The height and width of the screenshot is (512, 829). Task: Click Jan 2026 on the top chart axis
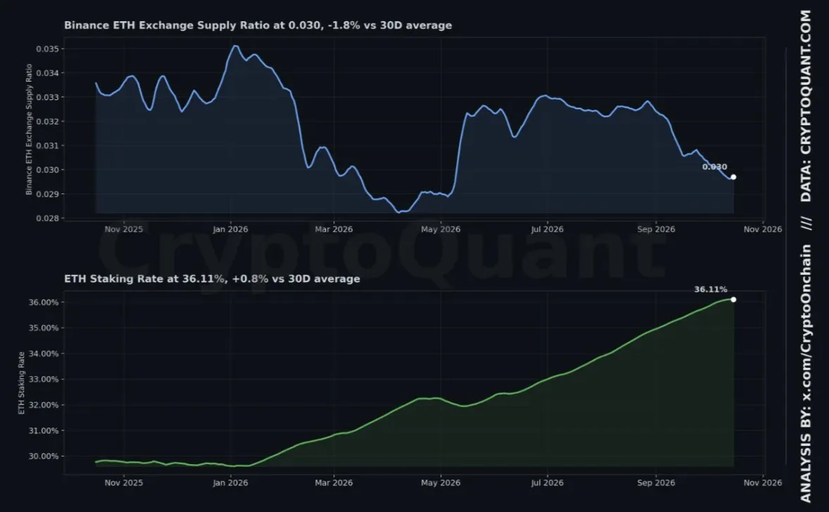coord(230,229)
